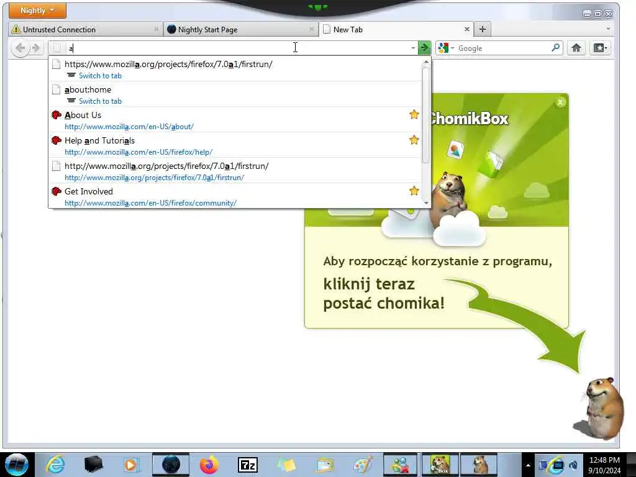
Task: Open a new tab with plus button
Action: pos(482,29)
